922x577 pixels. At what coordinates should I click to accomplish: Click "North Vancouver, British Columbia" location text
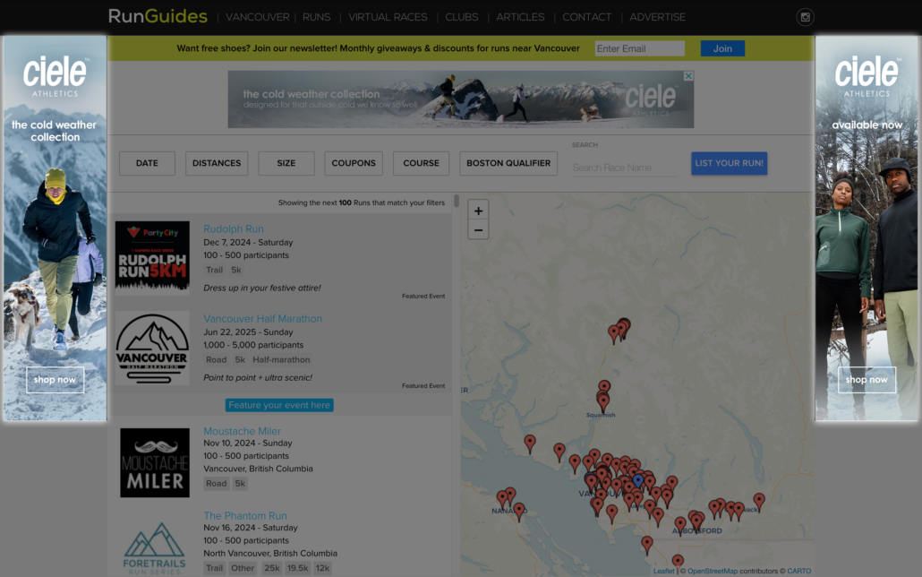click(x=270, y=554)
